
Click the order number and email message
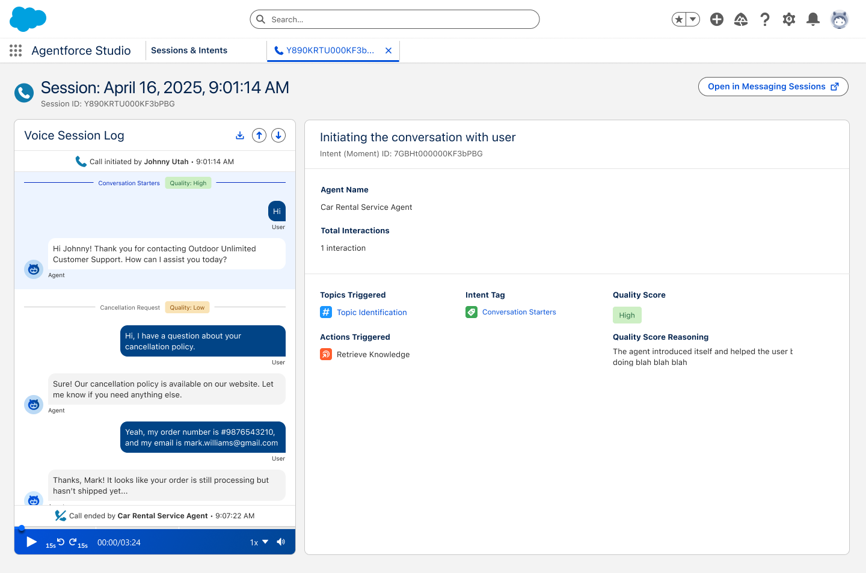tap(203, 437)
